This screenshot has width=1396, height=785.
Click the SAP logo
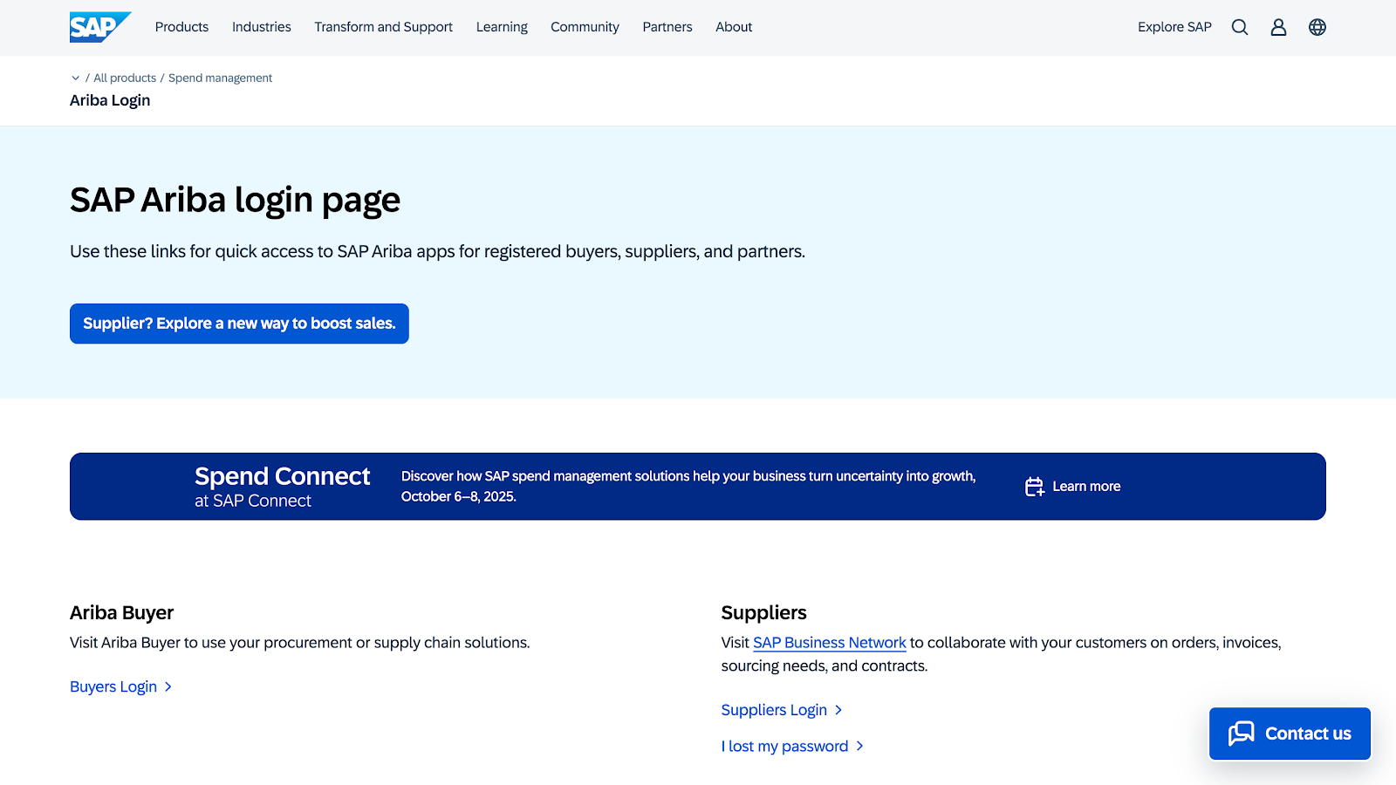point(100,27)
